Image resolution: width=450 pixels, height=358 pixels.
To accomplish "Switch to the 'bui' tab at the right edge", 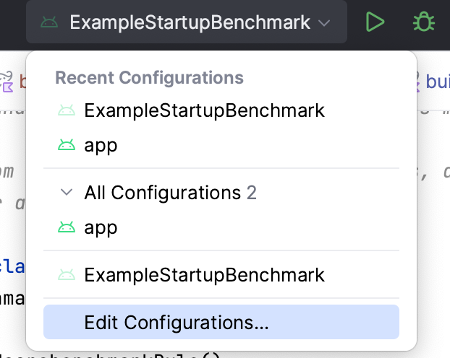I will [x=437, y=82].
